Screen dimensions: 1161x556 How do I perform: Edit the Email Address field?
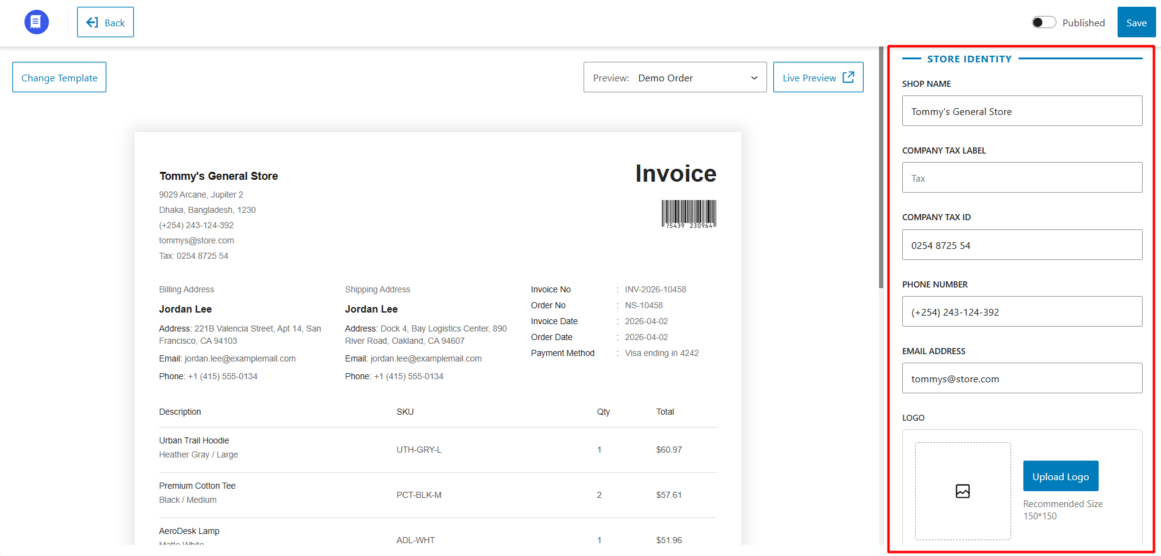(x=1022, y=379)
